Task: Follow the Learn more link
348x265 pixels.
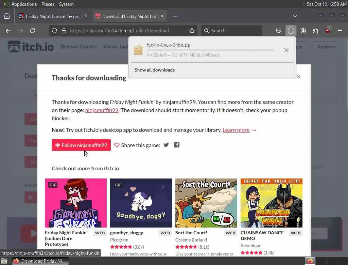Action: click(x=236, y=130)
